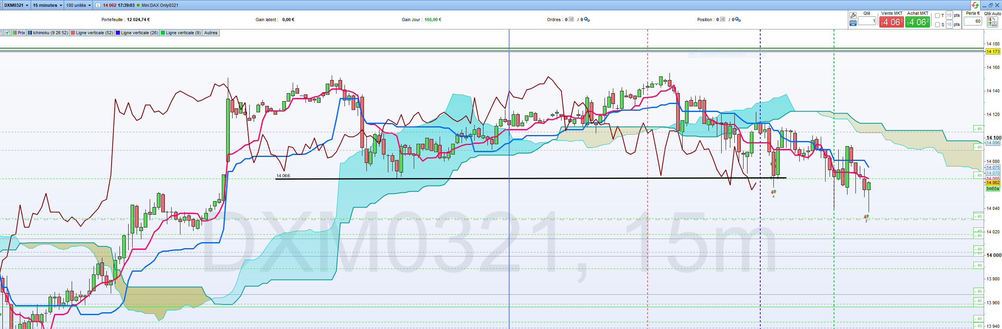Click the green dashed vertical line
The height and width of the screenshot is (329, 1002).
click(x=834, y=179)
